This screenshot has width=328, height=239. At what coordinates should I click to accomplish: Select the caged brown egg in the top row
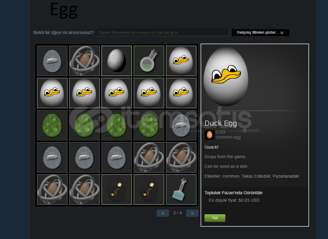[x=85, y=61]
